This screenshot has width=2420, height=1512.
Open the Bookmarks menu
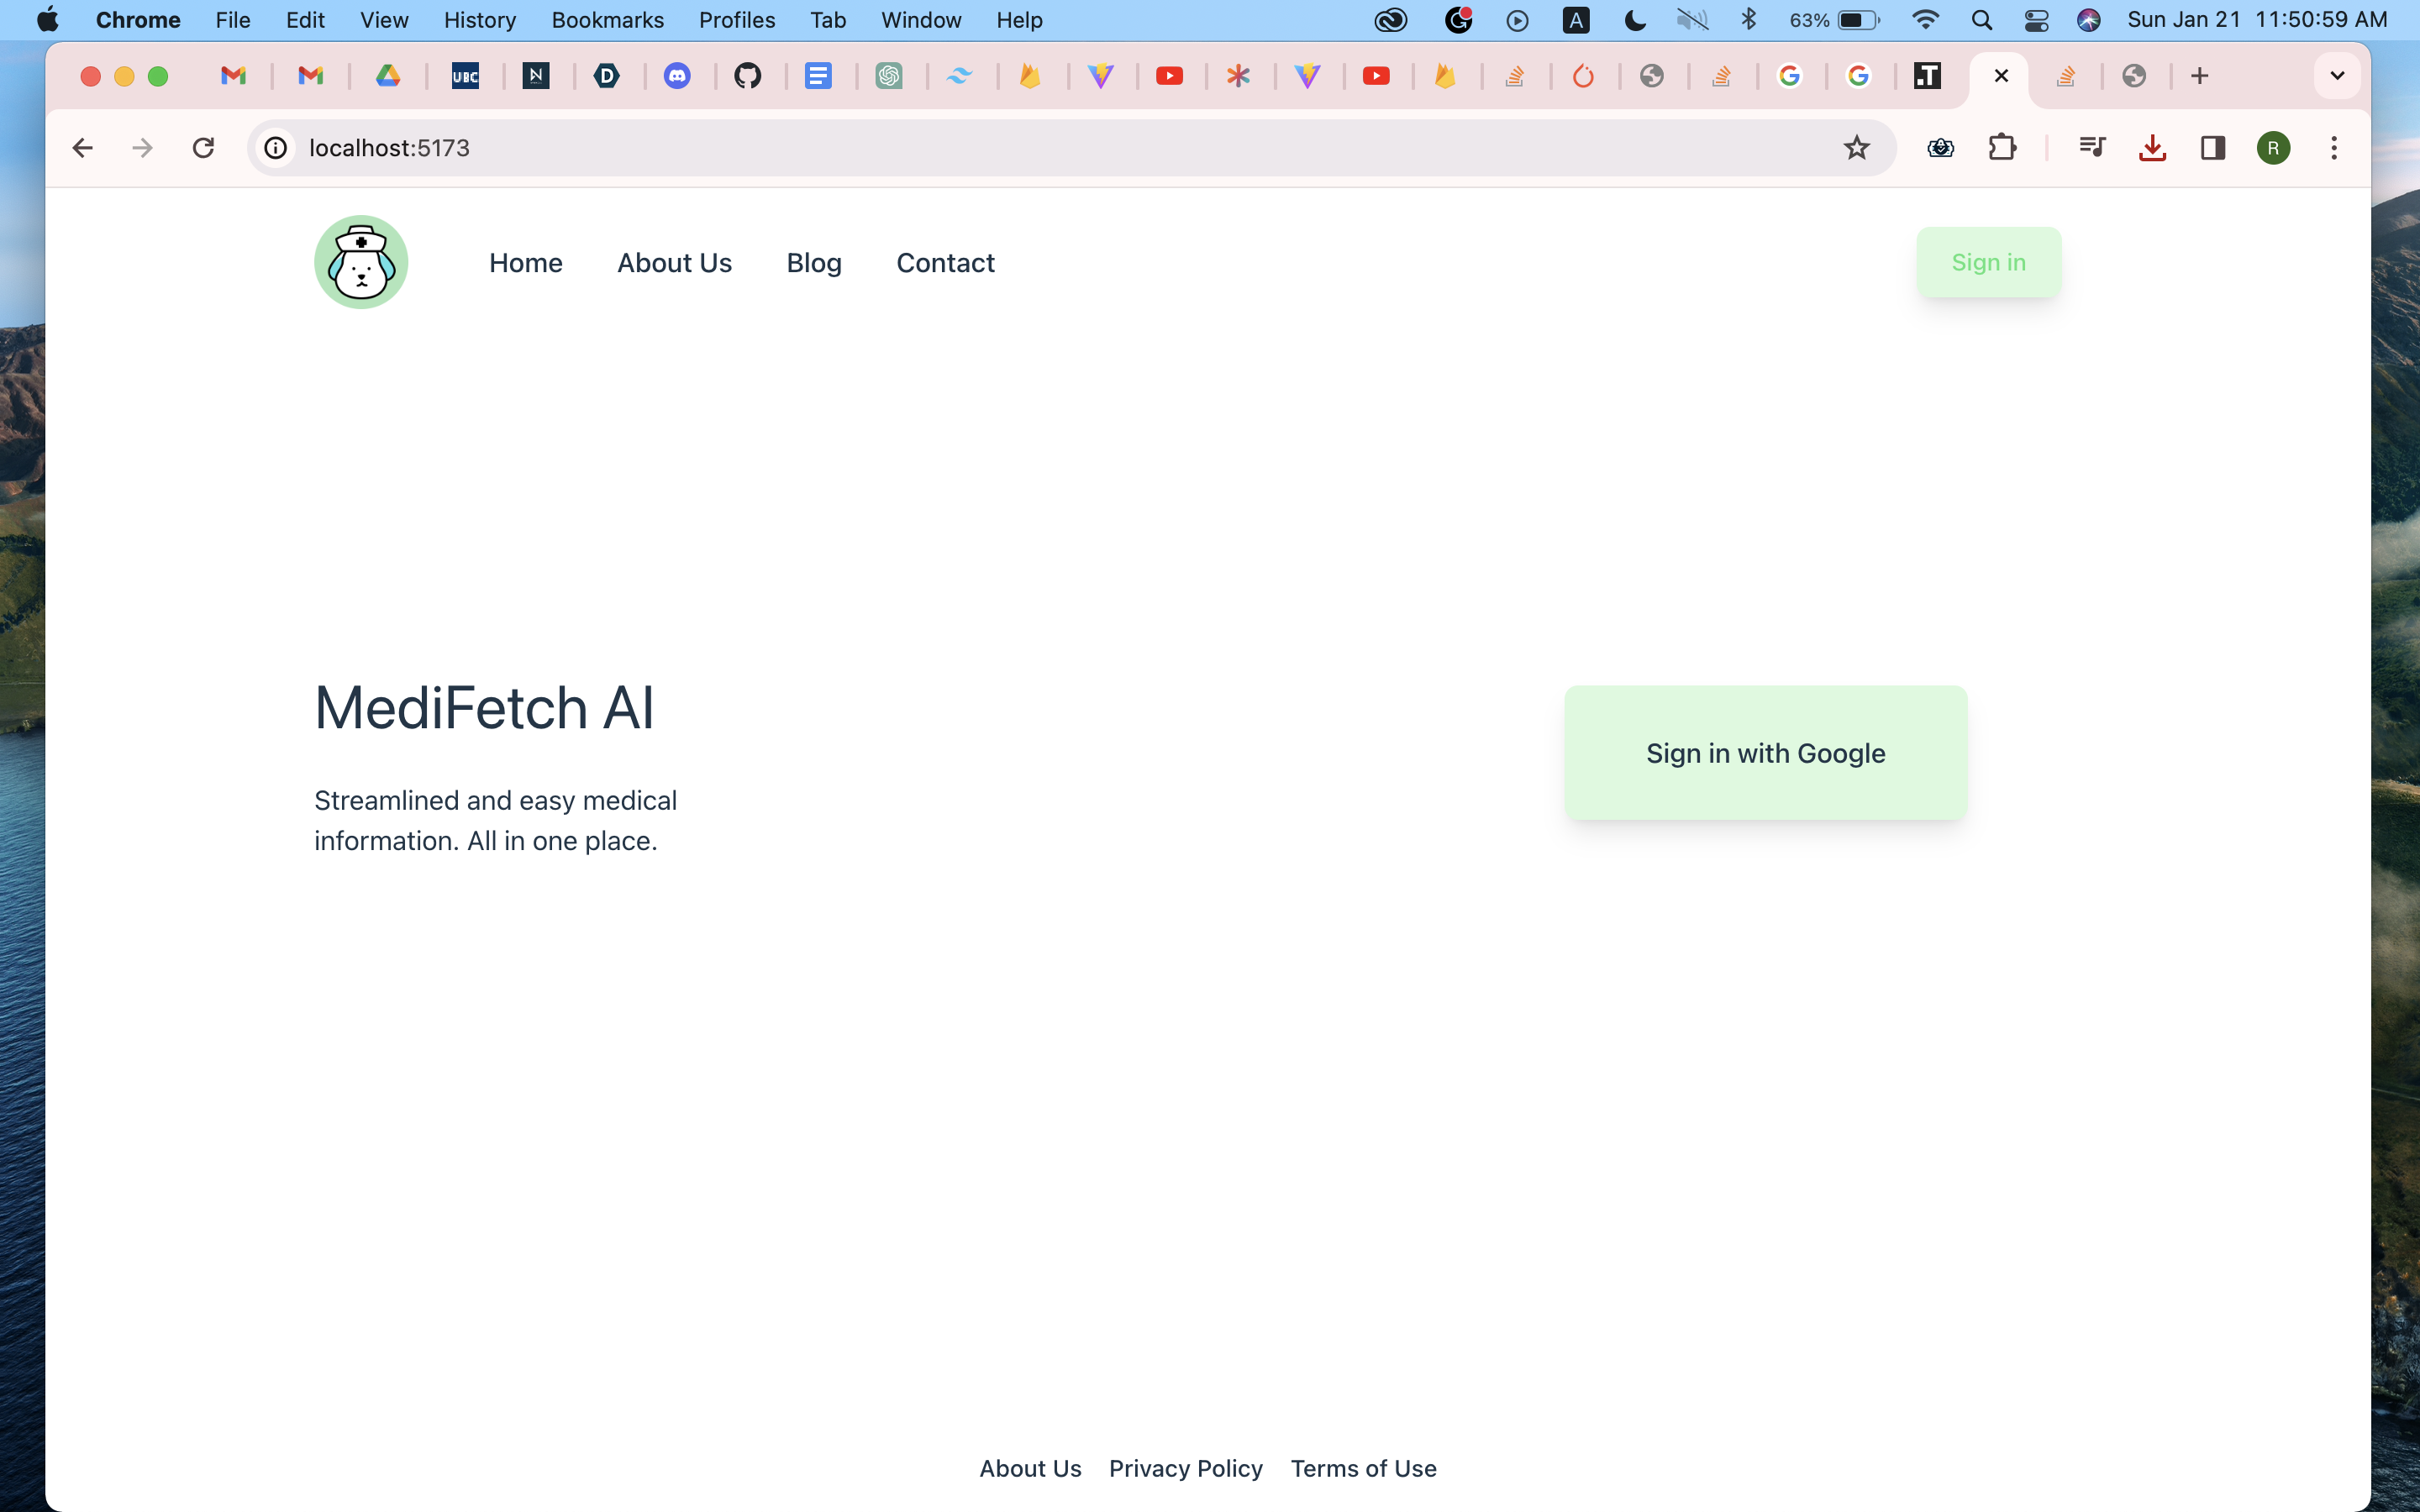point(607,20)
